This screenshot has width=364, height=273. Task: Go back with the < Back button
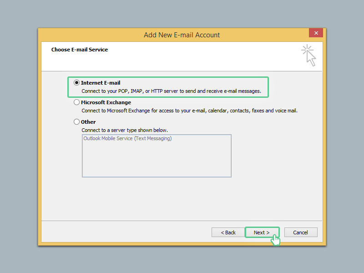click(228, 233)
